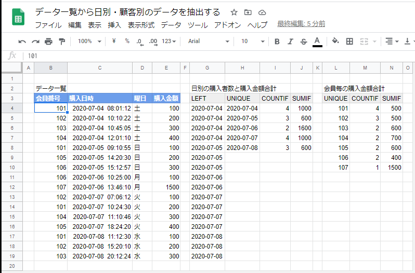Click the document title text
This screenshot has width=415, height=273.
click(x=127, y=12)
